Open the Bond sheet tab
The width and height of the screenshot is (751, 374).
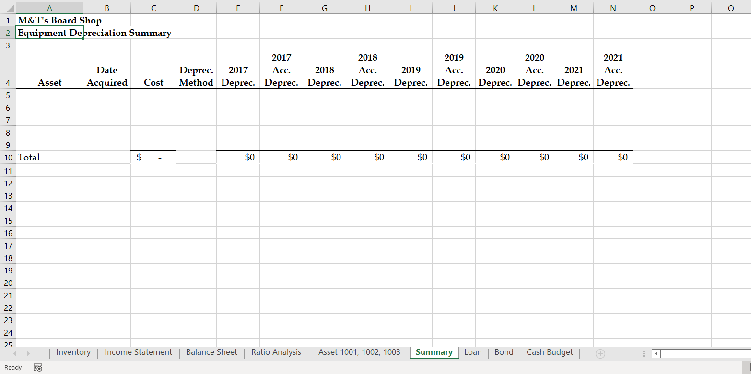[504, 352]
